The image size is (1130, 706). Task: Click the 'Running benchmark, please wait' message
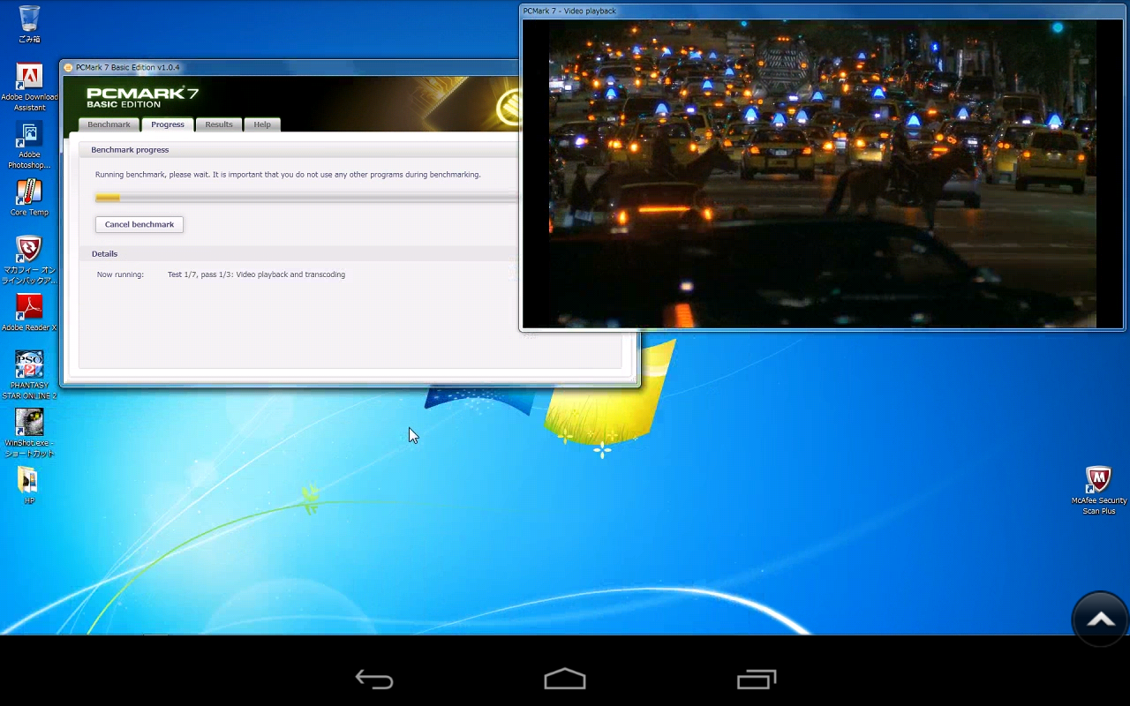coord(288,175)
